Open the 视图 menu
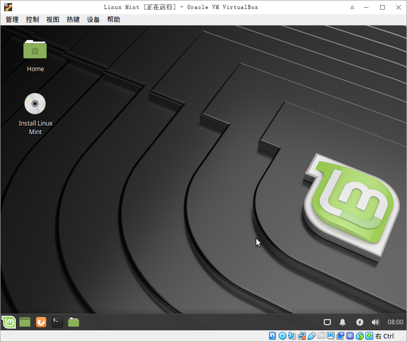Screen dimensions: 407x342 pos(53,19)
